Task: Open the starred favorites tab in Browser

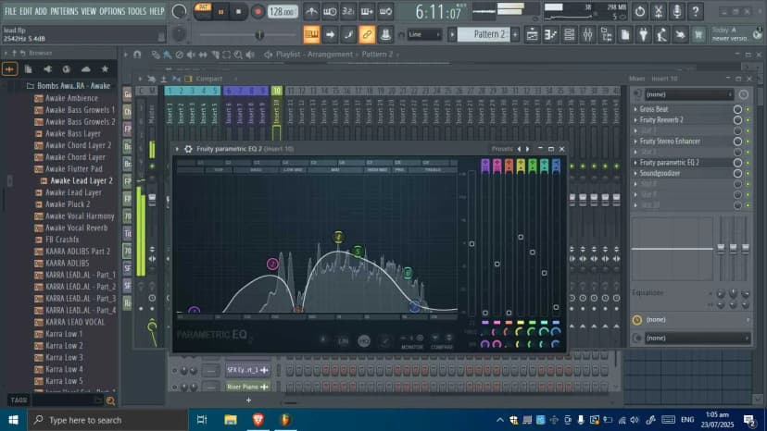Action: [105, 69]
